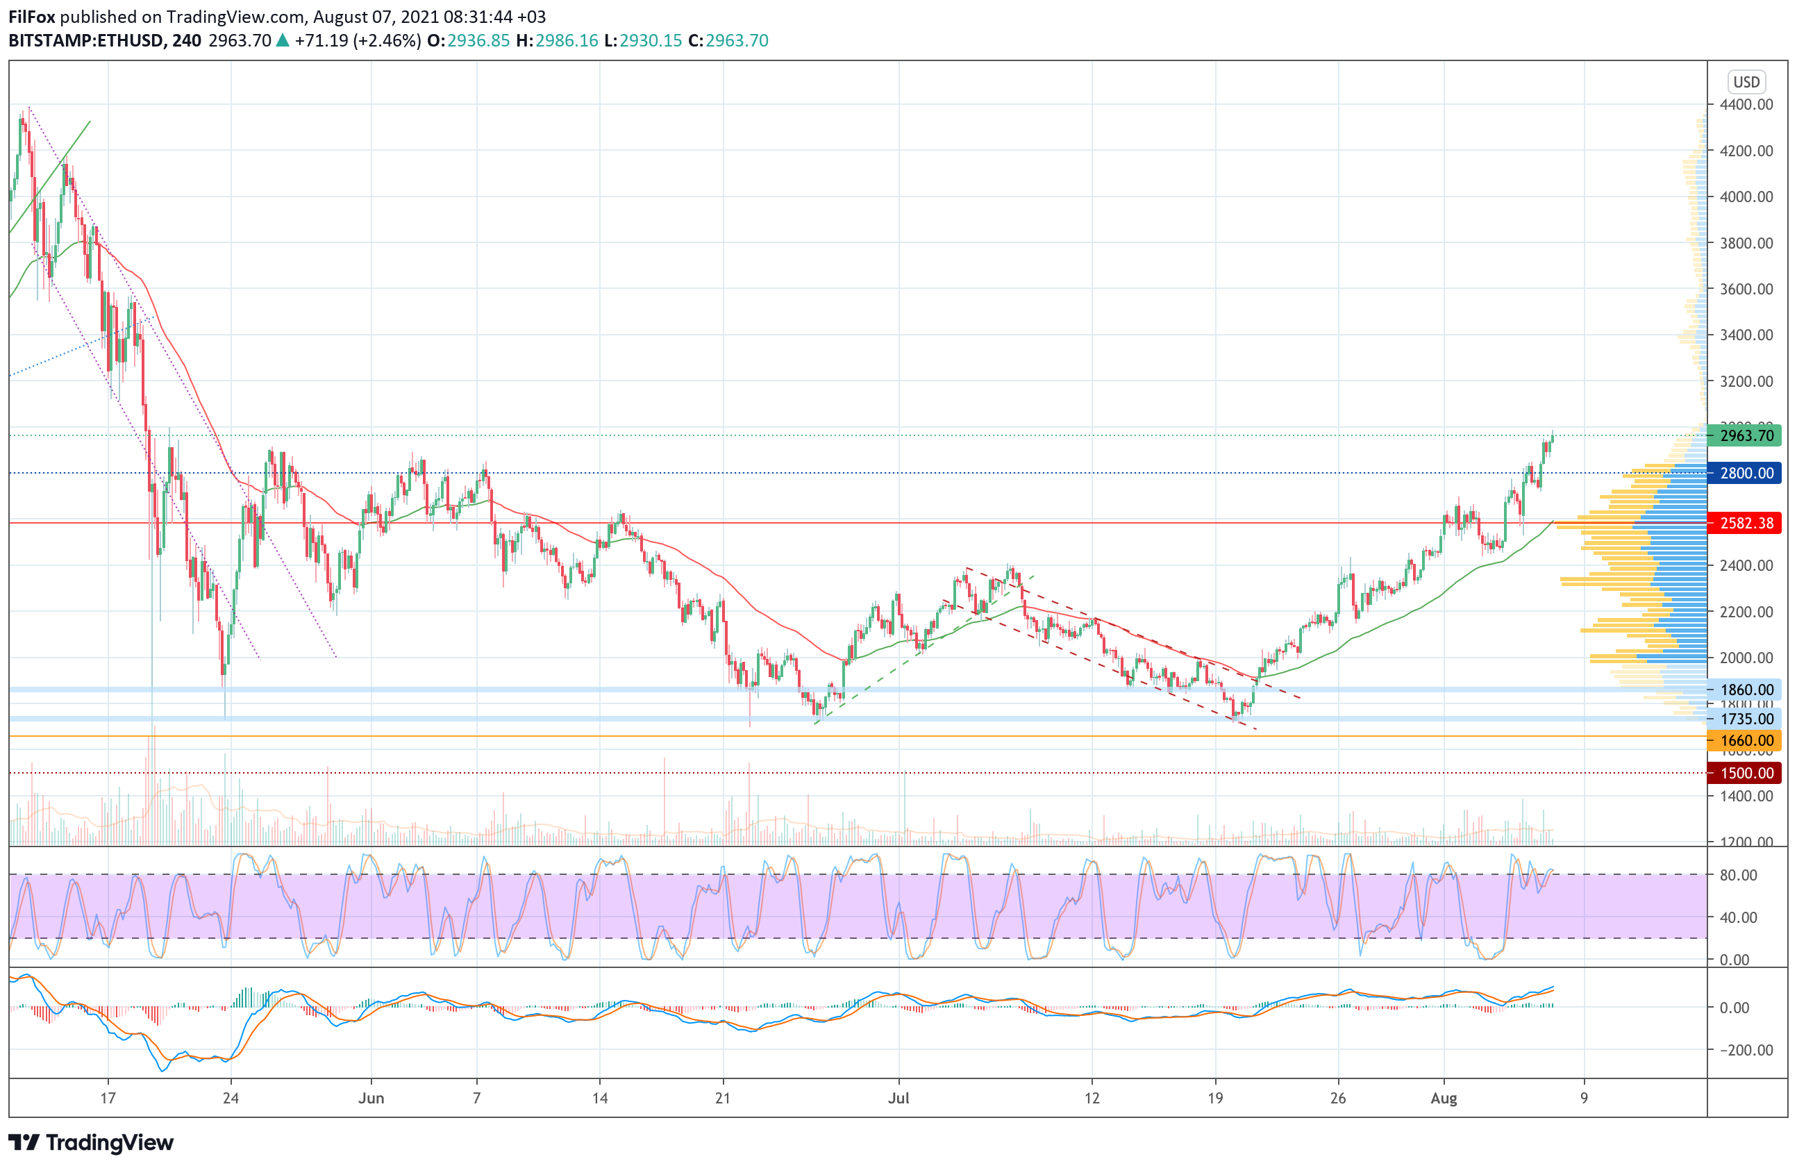1797x1168 pixels.
Task: Click the 4400.00 price scale label
Action: click(1746, 105)
